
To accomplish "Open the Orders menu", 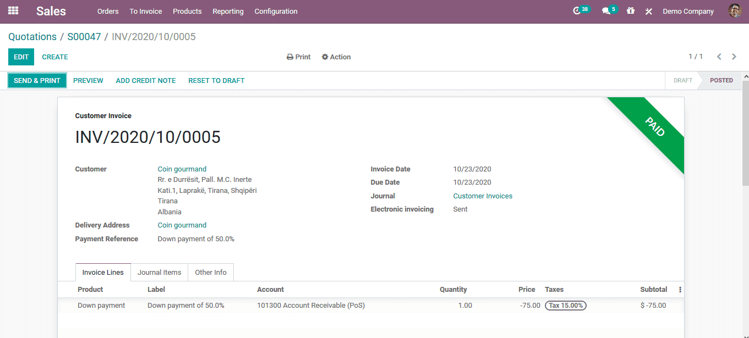I will (108, 11).
